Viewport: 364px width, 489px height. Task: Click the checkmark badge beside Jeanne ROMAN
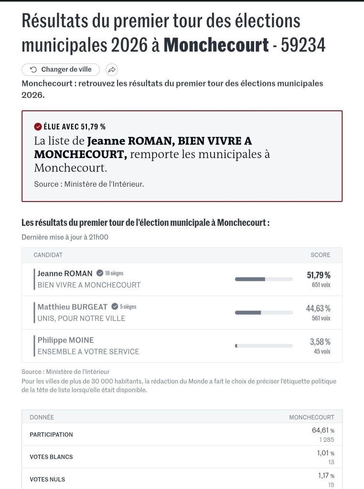(x=99, y=273)
